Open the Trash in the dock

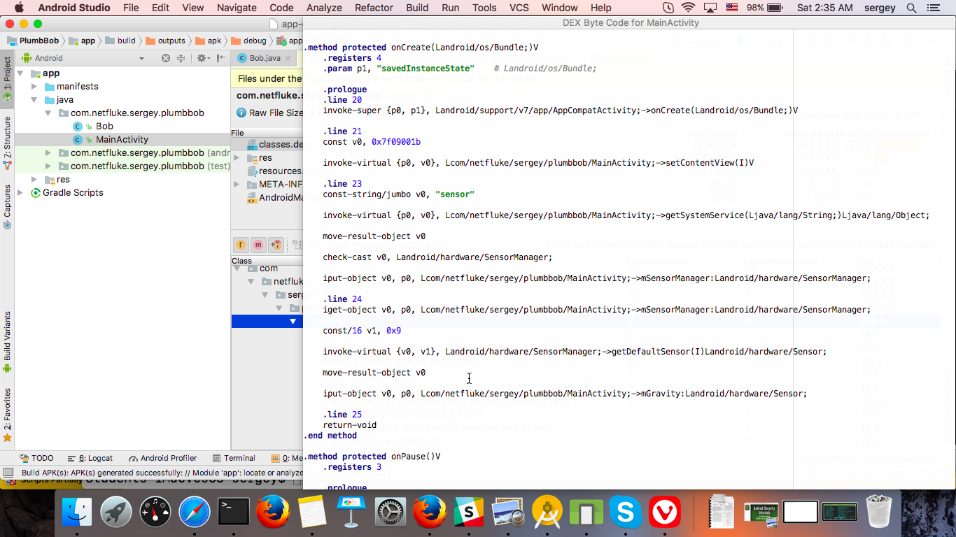(878, 513)
